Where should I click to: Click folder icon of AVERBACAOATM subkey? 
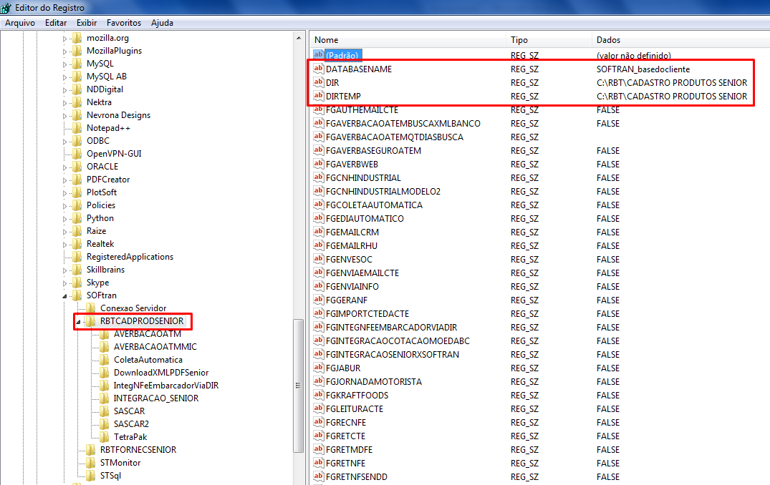click(105, 334)
